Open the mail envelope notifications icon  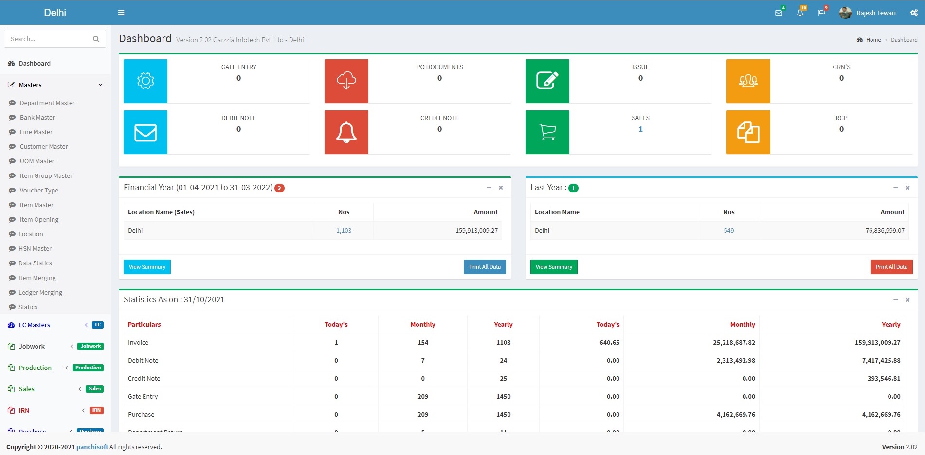click(779, 13)
